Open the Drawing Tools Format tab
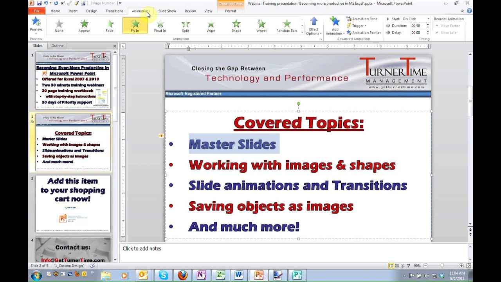This screenshot has height=282, width=501. pos(231,11)
